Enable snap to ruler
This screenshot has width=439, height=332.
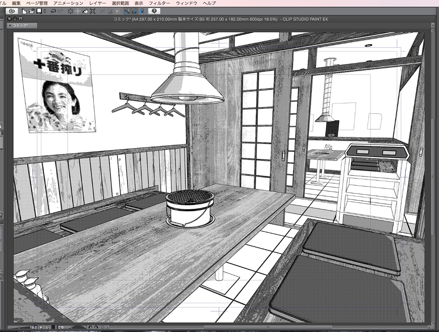(x=127, y=12)
